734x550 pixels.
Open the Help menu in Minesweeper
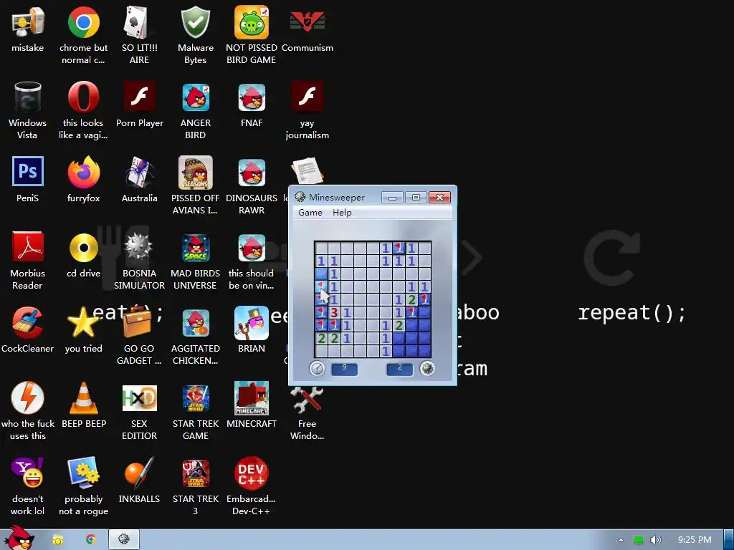tap(342, 212)
